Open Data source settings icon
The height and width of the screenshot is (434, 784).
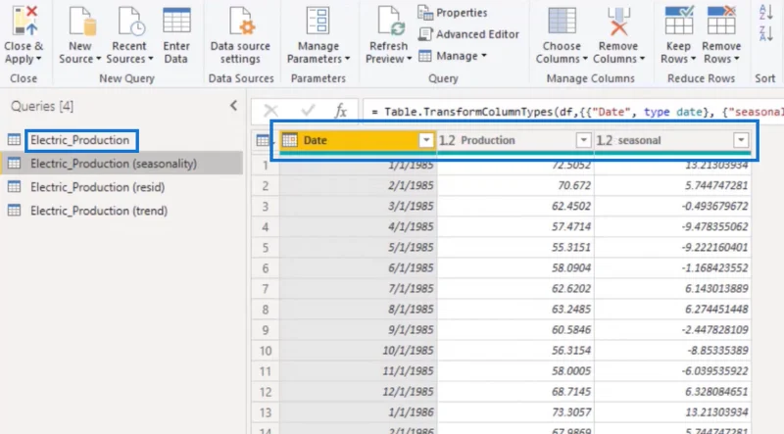pyautogui.click(x=242, y=21)
